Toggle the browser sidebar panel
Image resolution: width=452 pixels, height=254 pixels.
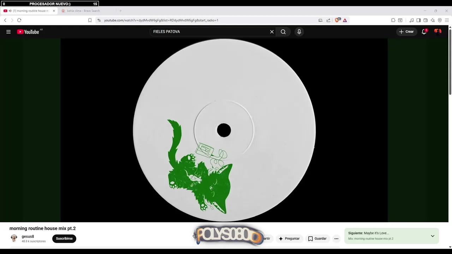pos(418,20)
